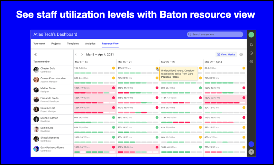Click Gary Pacheco-Flores avatar

tap(36, 149)
